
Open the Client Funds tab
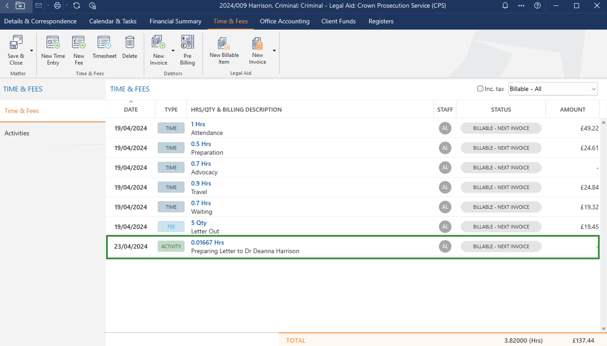[338, 21]
